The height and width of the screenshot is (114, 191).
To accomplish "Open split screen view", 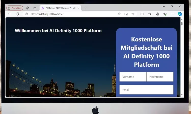I will pos(142,14).
